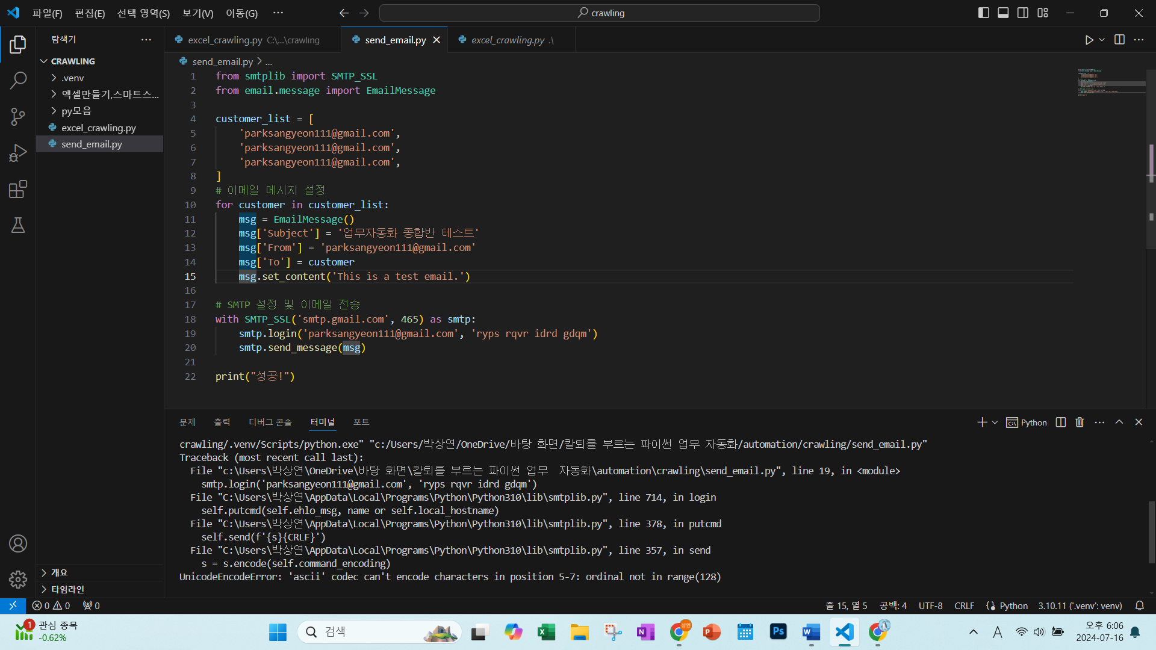The width and height of the screenshot is (1156, 650).
Task: Open the Explorer view in activity bar
Action: tap(18, 44)
